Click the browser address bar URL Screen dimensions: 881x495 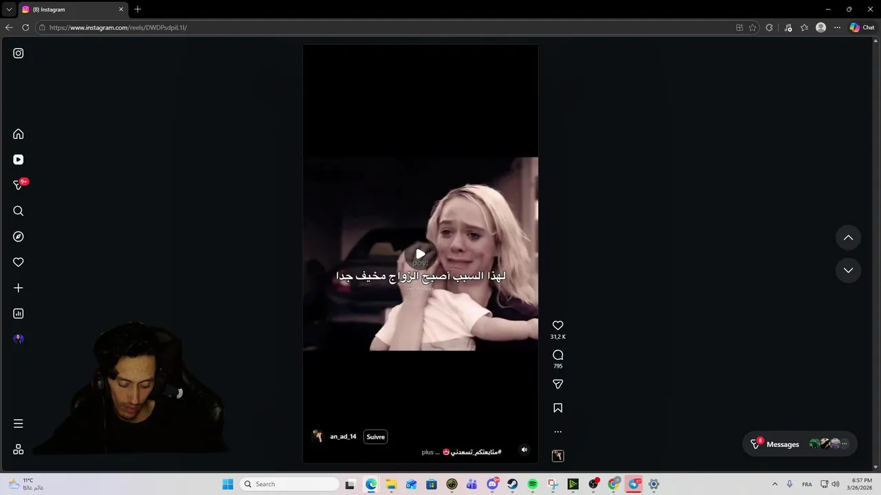[x=118, y=27]
